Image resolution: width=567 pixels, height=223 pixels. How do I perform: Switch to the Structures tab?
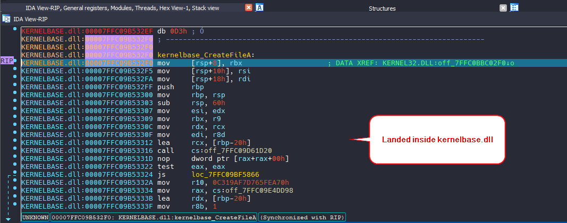tap(382, 8)
